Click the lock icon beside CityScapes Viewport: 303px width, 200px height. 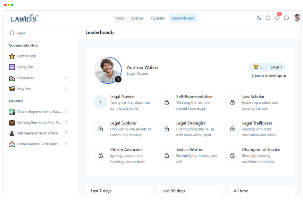pyautogui.click(x=66, y=78)
